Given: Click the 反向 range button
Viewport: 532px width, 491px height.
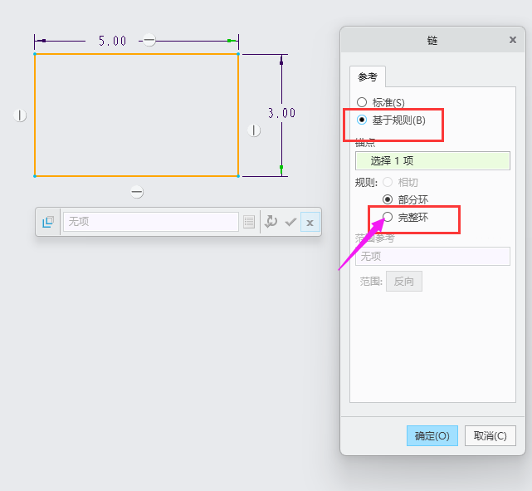Looking at the screenshot, I should tap(404, 281).
